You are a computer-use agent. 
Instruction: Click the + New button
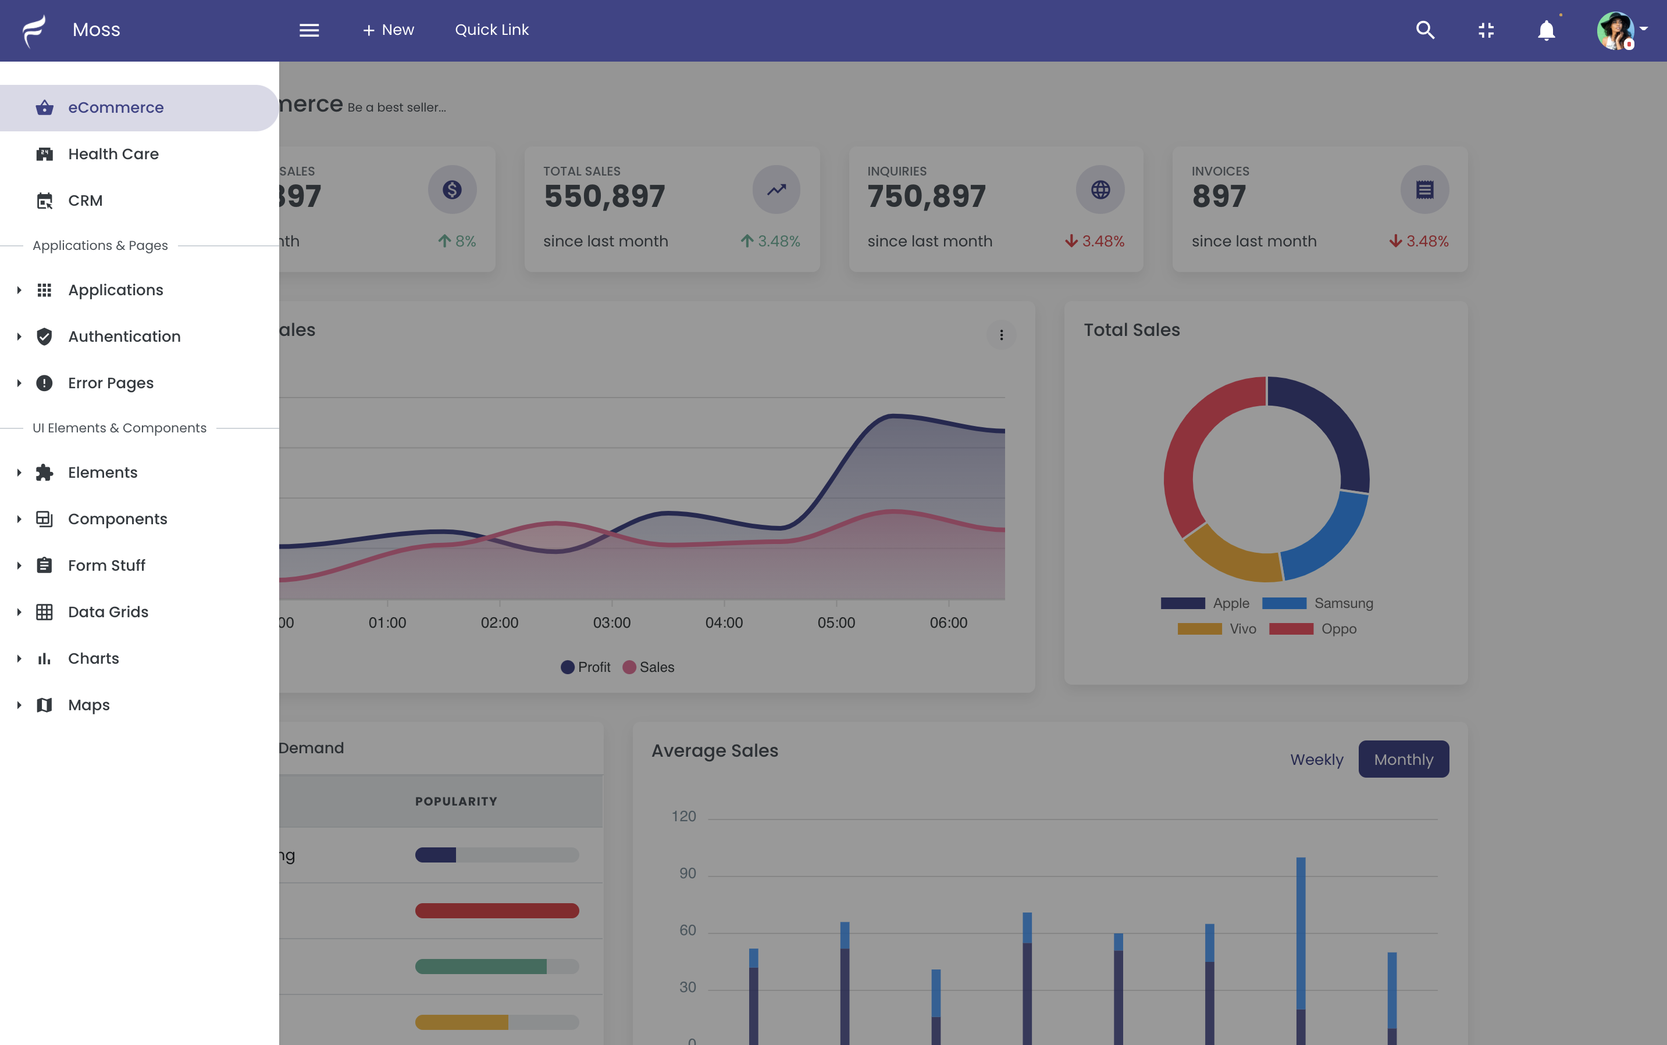[388, 30]
